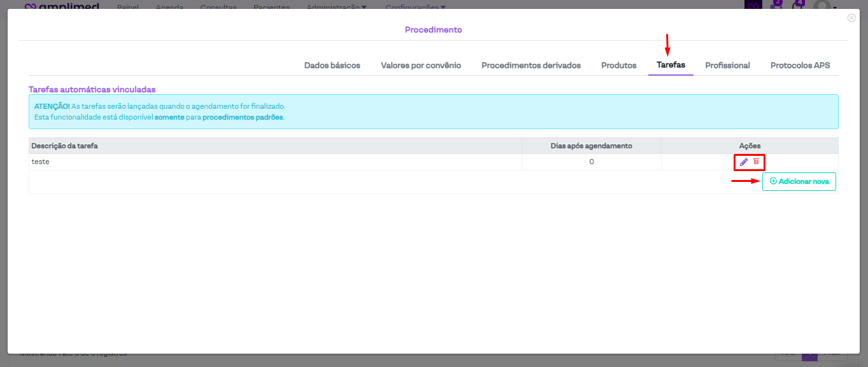Click the Descrição da tarefa column header
The width and height of the screenshot is (868, 367).
[x=64, y=146]
